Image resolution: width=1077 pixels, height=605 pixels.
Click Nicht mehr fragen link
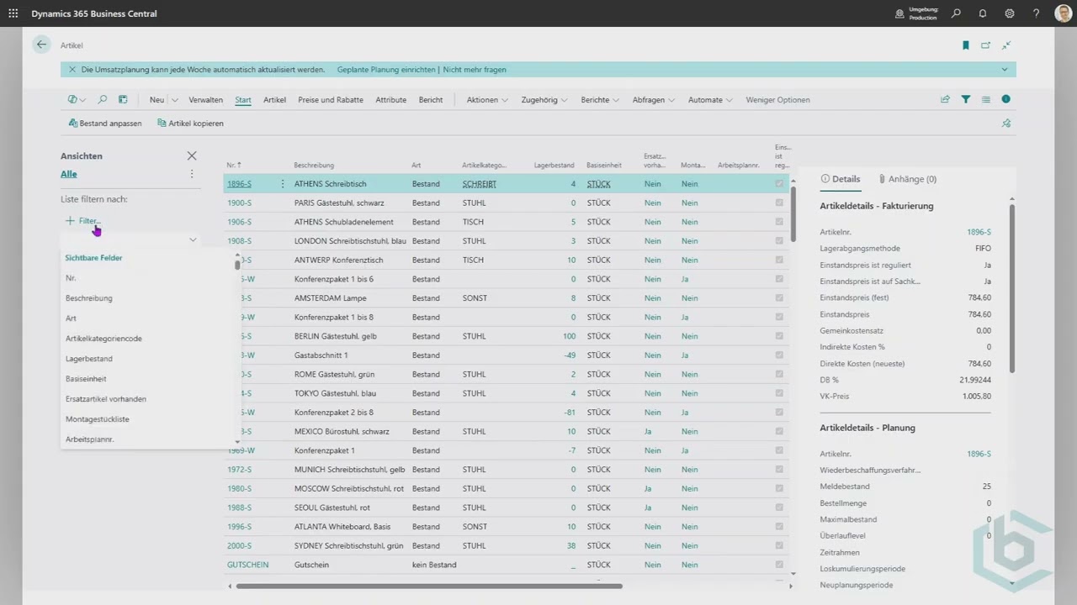coord(475,70)
